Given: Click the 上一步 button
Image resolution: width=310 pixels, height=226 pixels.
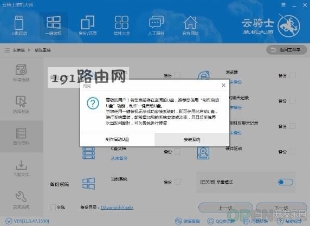Looking at the screenshot, I should [225, 208].
